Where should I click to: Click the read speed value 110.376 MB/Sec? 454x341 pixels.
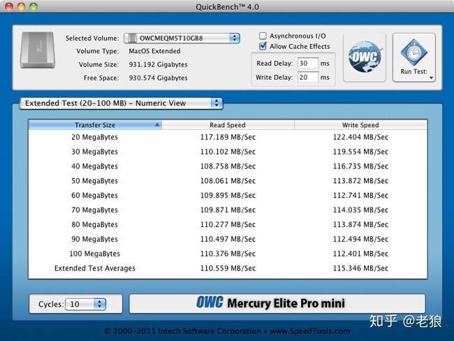(228, 254)
